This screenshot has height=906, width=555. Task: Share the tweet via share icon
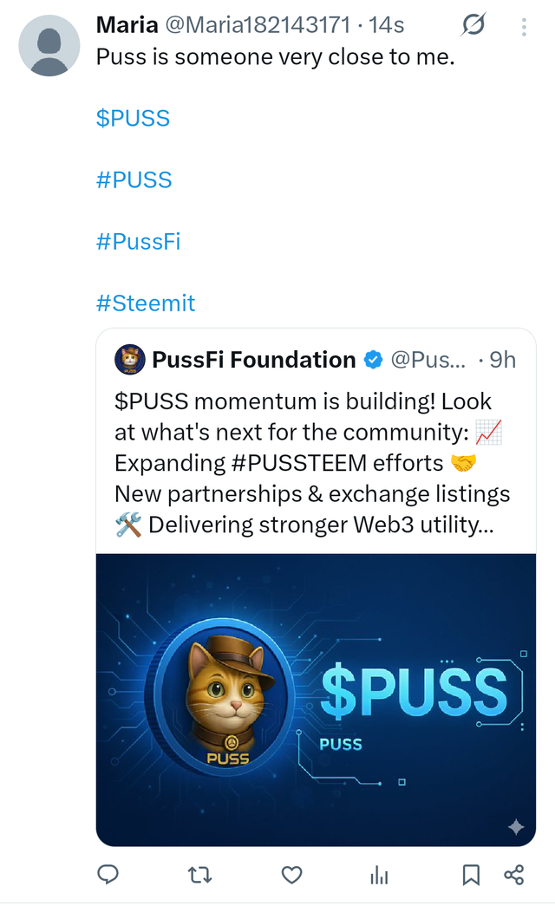click(513, 875)
